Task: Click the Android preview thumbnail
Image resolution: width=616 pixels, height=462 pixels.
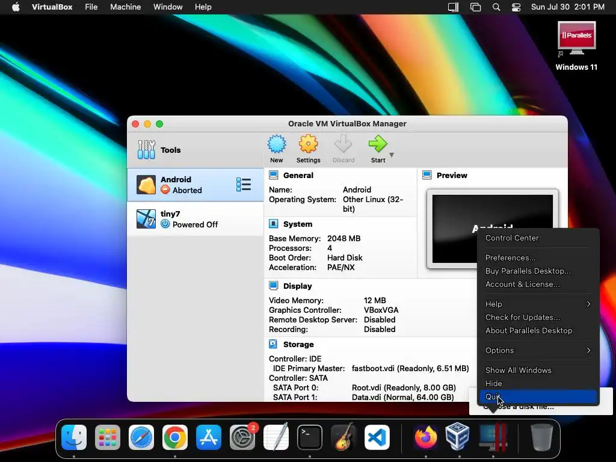Action: pos(493,229)
